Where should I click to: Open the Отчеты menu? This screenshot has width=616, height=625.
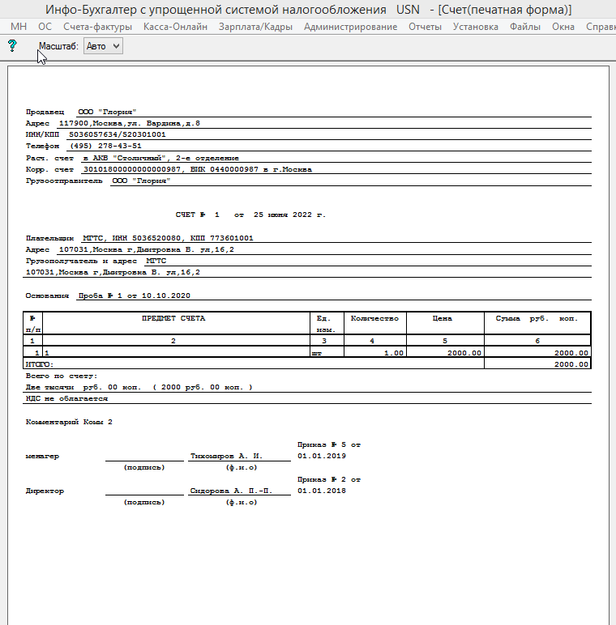pos(425,27)
